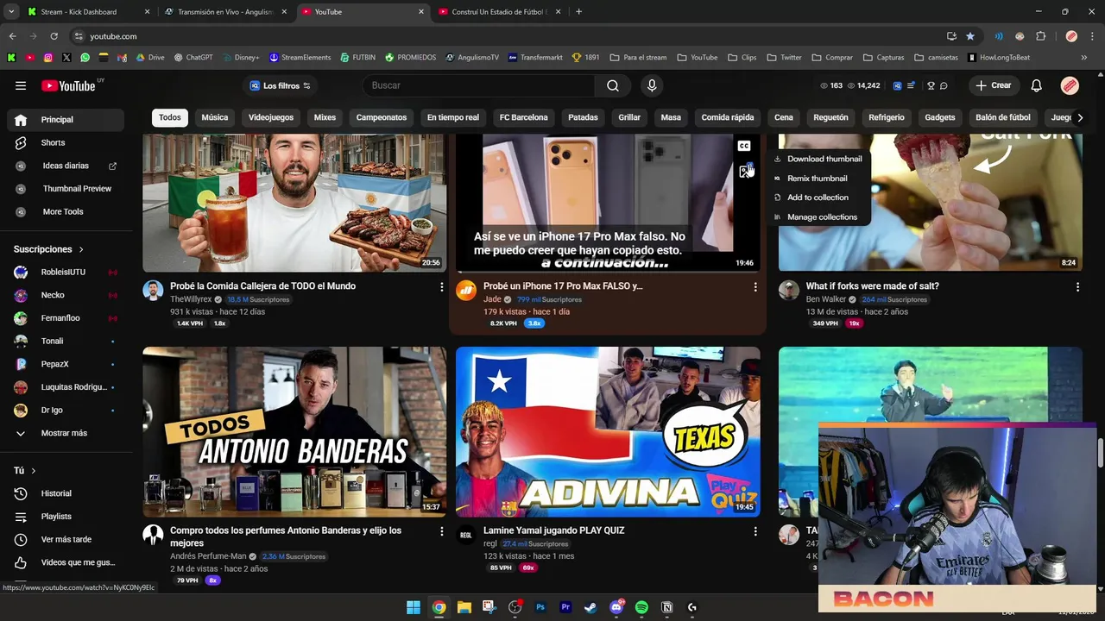Select the Videojuegos filter chip
This screenshot has width=1105, height=621.
pos(271,117)
